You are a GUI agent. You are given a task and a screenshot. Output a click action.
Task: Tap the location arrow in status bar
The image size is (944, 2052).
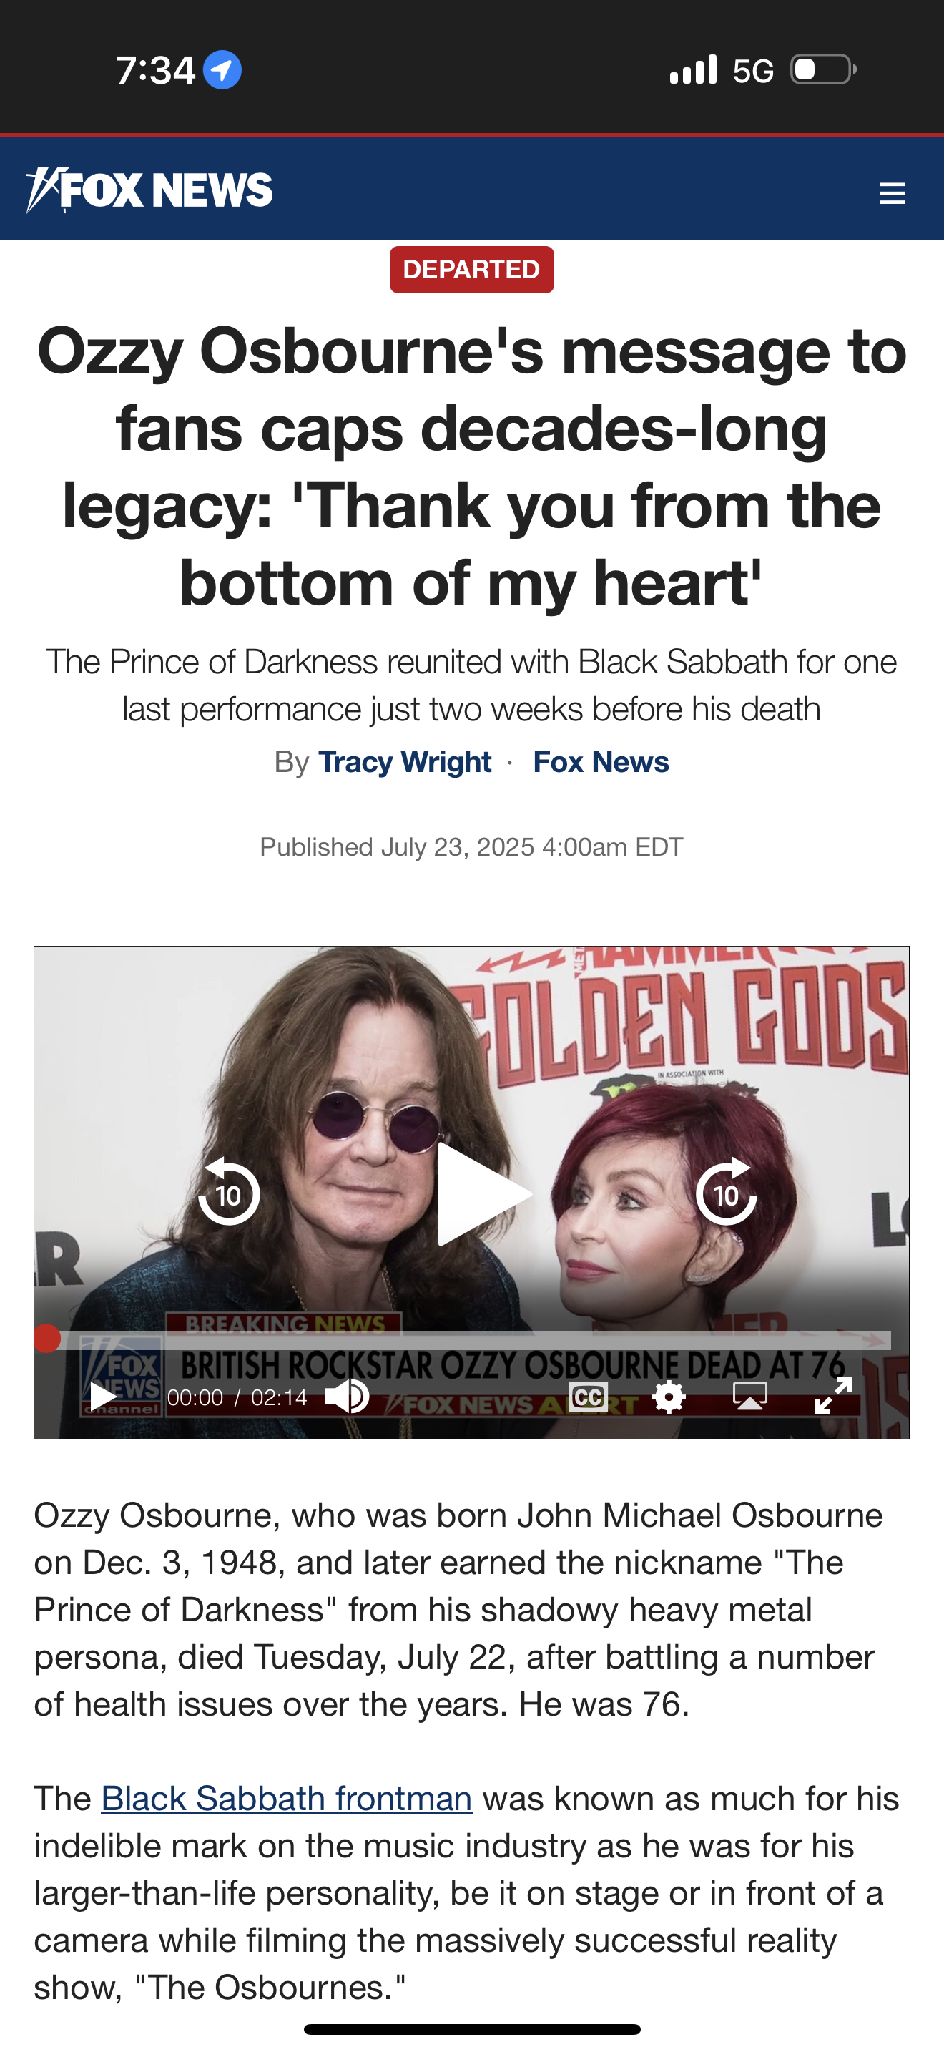[222, 70]
